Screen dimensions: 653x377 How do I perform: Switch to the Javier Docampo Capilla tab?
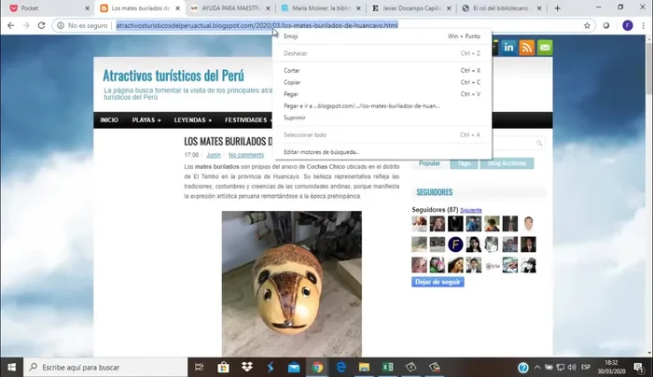coord(412,7)
